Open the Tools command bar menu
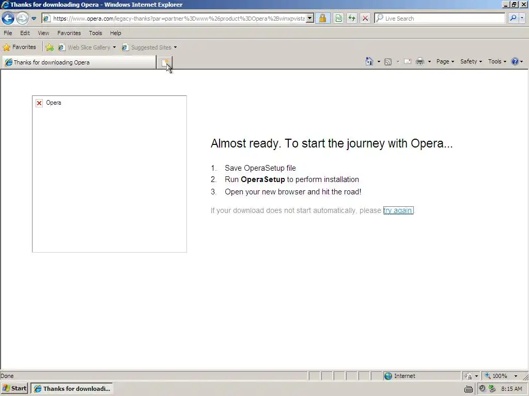 tap(497, 61)
